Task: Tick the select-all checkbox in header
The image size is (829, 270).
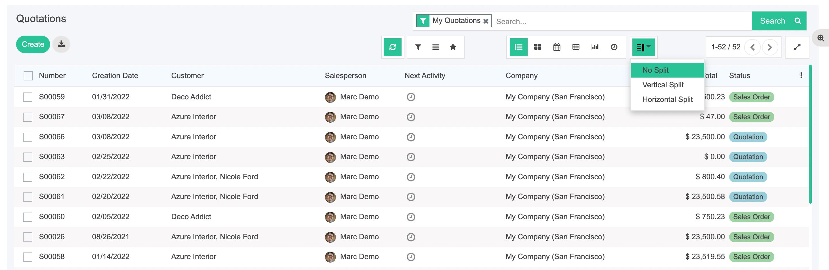Action: pos(28,76)
